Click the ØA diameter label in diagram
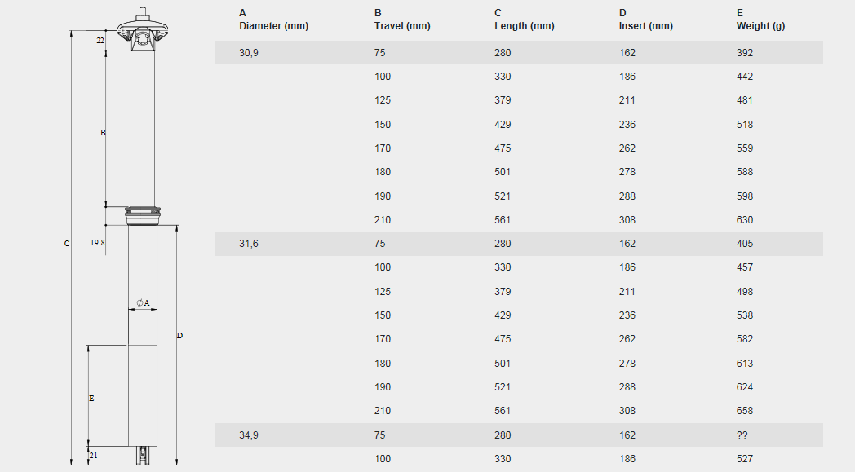The height and width of the screenshot is (472, 855). (143, 302)
